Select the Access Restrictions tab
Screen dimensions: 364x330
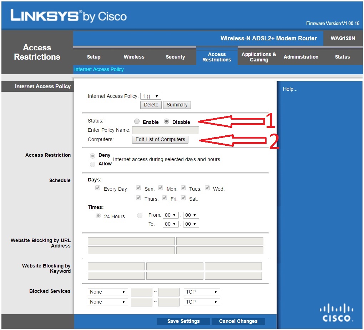pyautogui.click(x=217, y=57)
